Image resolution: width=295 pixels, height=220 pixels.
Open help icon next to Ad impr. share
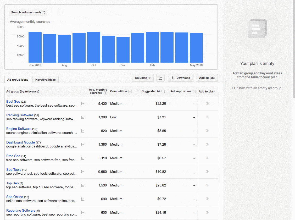point(194,91)
